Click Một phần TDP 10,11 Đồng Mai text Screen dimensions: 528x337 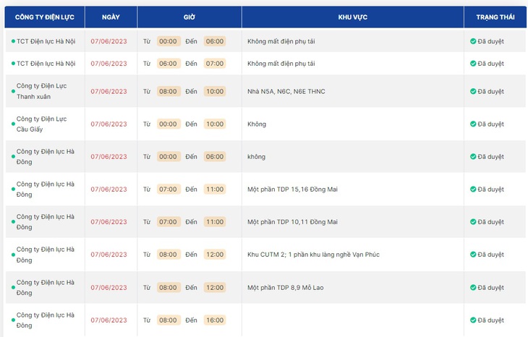point(292,222)
